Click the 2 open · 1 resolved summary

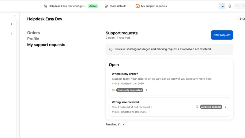(118, 38)
